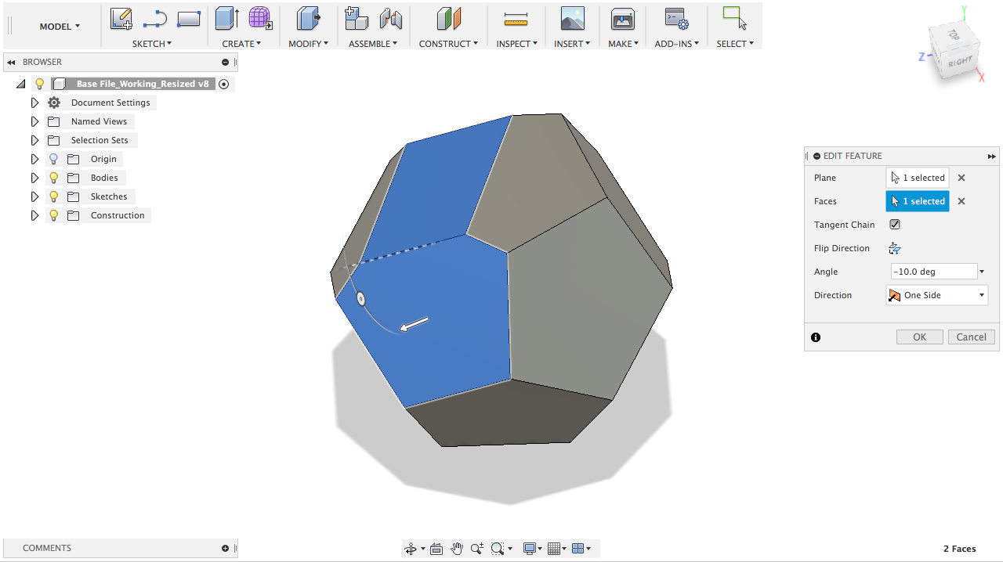Click the Document Settings gear icon
The width and height of the screenshot is (1003, 562).
click(54, 103)
